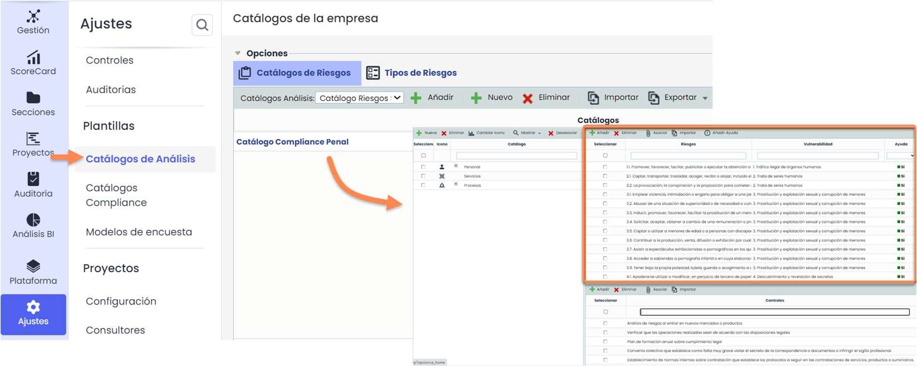Viewport: 917px width, 367px height.
Task: Click the Añadir Ayuda info icon
Action: coord(707,133)
